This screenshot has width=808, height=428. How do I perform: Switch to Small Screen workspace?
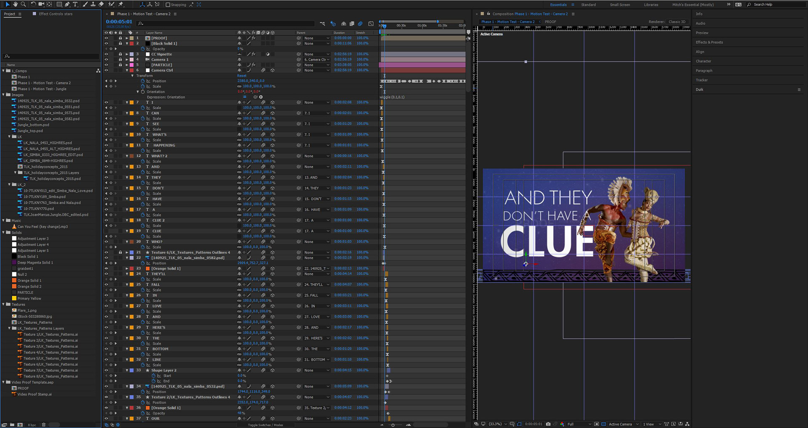coord(620,5)
